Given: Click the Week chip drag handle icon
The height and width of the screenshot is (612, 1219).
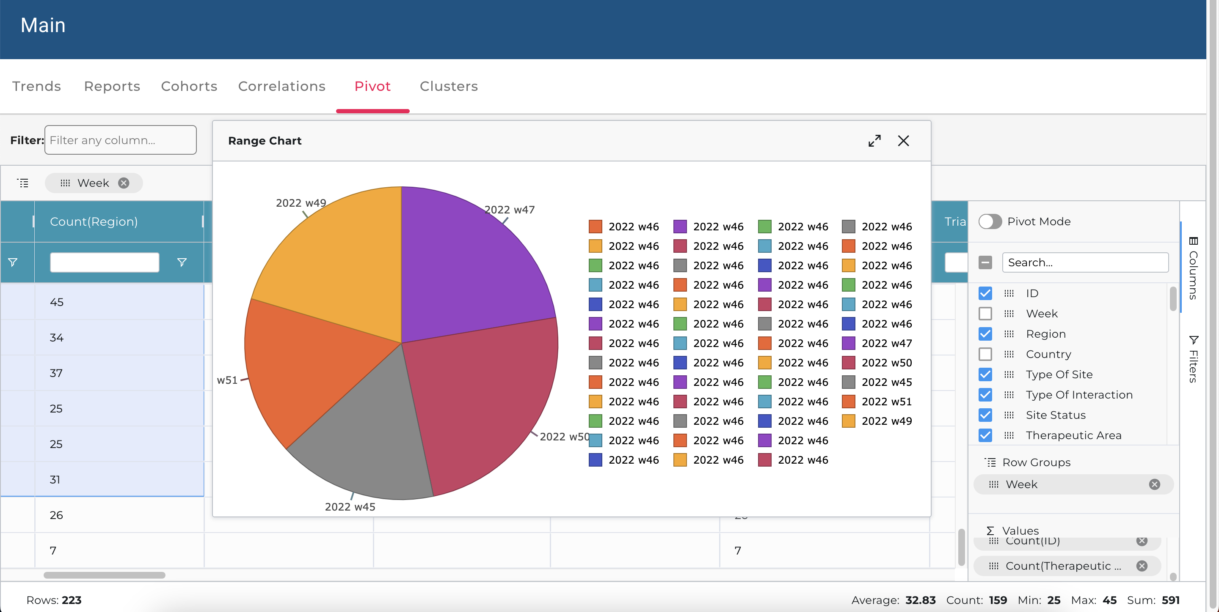Looking at the screenshot, I should pos(65,183).
